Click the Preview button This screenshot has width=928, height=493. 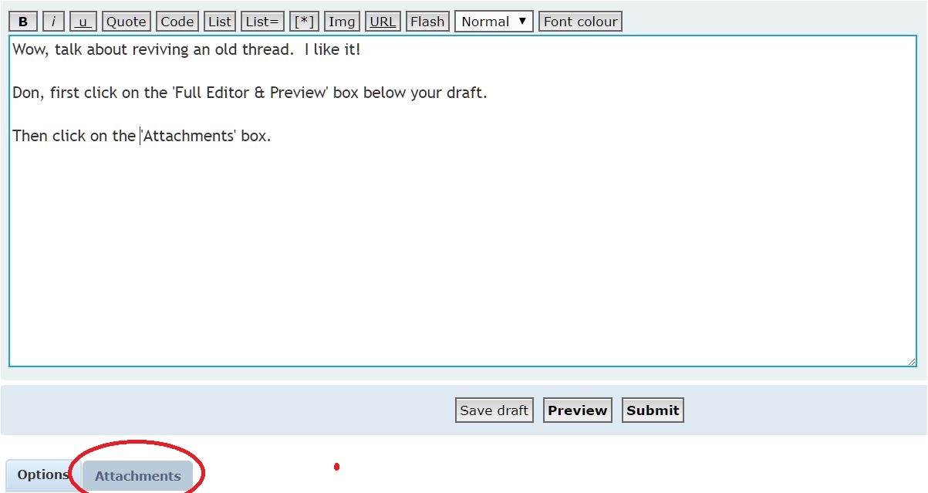click(x=578, y=410)
